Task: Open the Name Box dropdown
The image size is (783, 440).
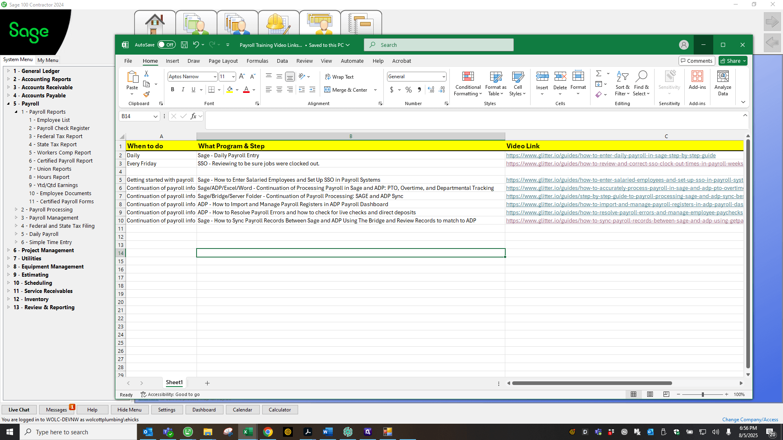Action: coord(155,117)
